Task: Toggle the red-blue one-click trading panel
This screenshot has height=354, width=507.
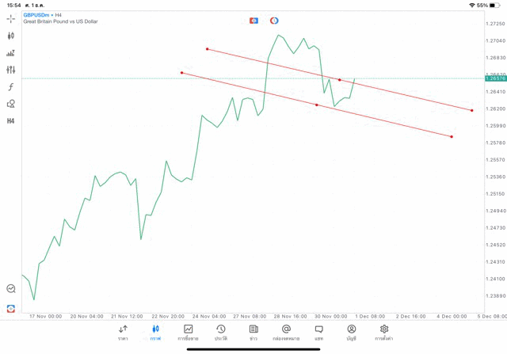Action: click(253, 21)
